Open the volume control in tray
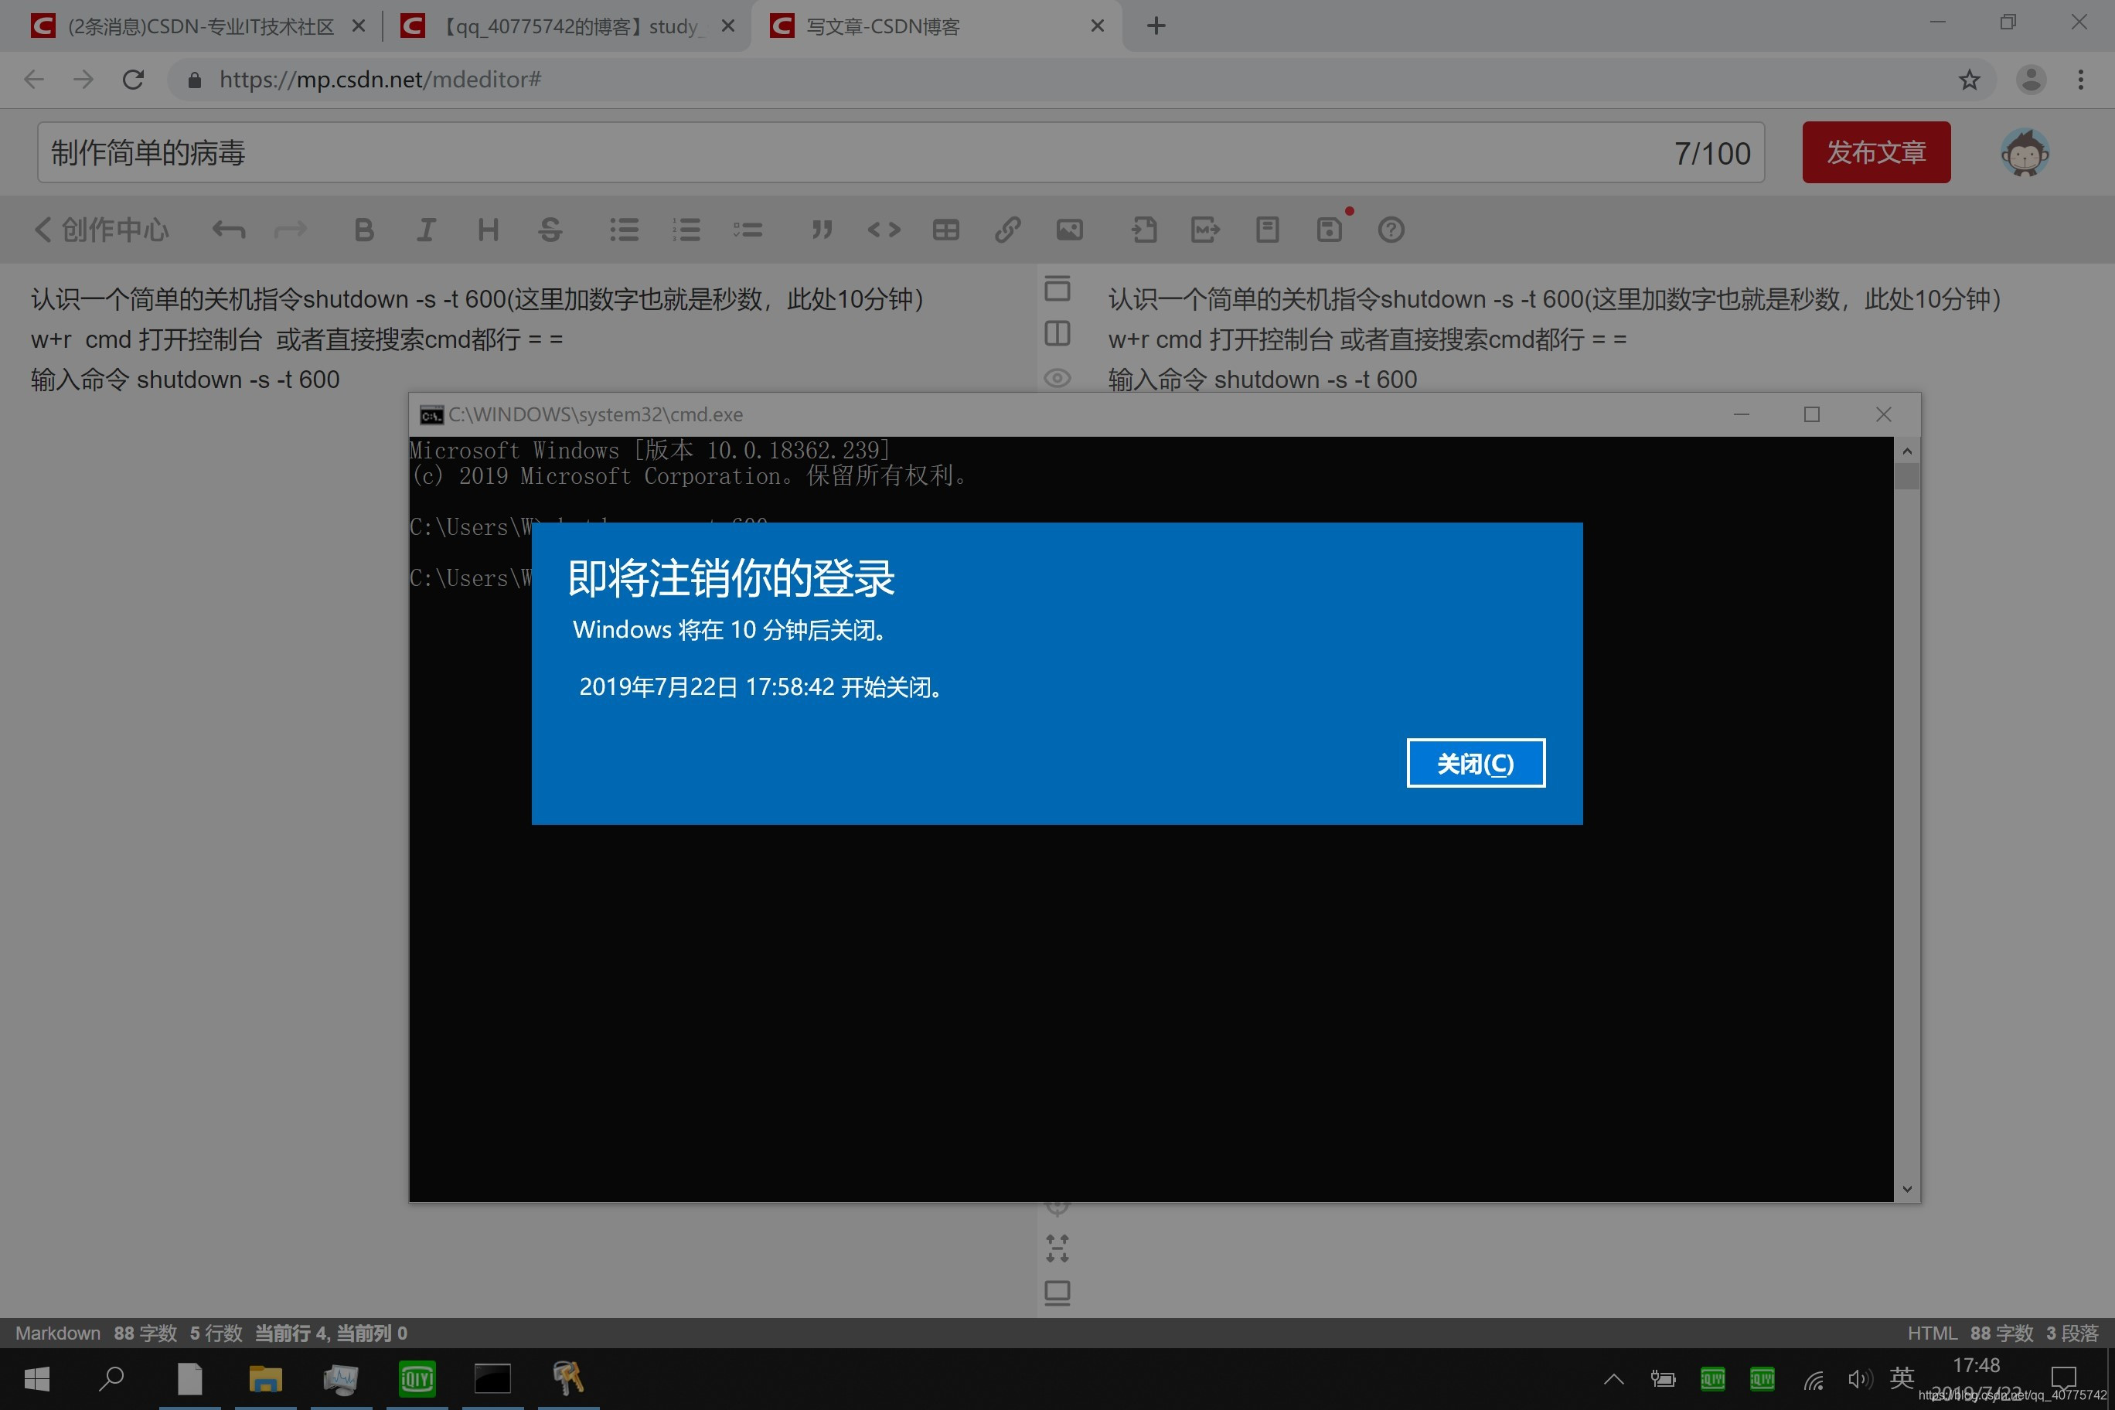The height and width of the screenshot is (1410, 2115). pos(1860,1378)
